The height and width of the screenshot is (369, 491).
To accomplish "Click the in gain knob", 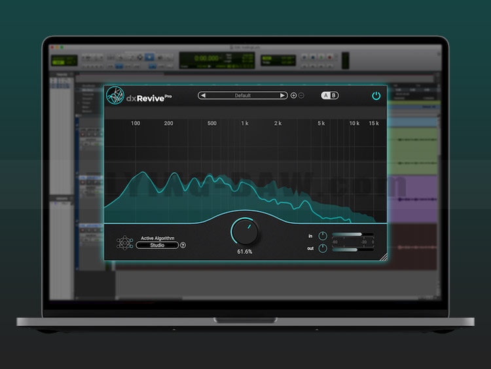I will coord(323,236).
